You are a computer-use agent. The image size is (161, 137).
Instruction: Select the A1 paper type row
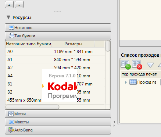(x=55, y=60)
